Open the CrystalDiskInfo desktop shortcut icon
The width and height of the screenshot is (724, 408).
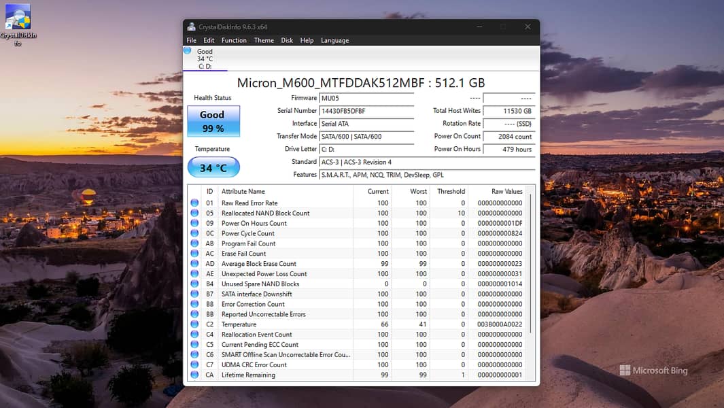tap(18, 24)
